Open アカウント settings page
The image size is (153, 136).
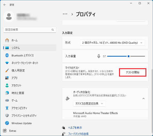[x=30, y=85]
